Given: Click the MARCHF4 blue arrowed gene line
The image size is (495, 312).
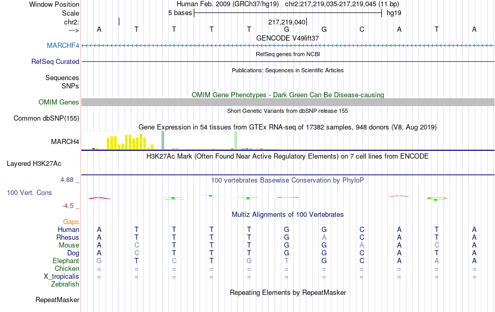Looking at the screenshot, I should (288, 46).
